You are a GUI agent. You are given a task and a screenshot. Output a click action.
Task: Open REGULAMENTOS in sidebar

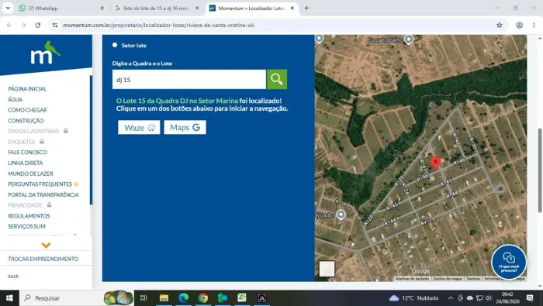click(29, 216)
